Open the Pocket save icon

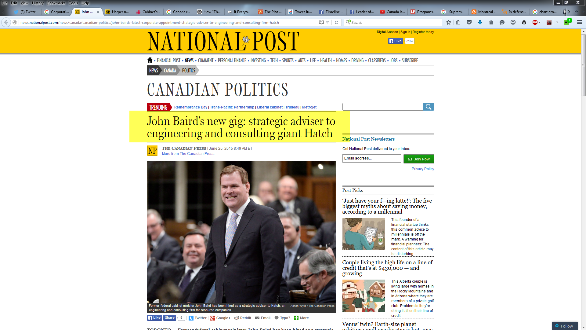[x=469, y=22]
